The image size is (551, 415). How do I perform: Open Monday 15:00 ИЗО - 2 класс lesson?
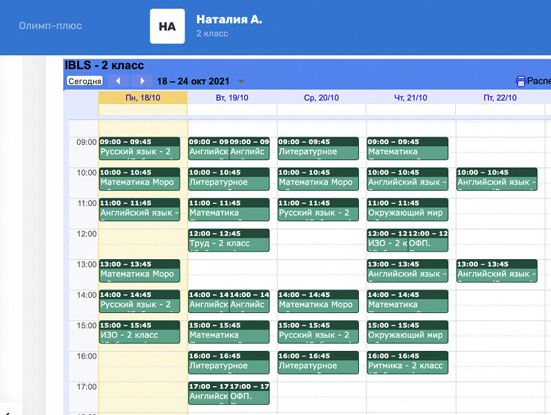tap(140, 332)
